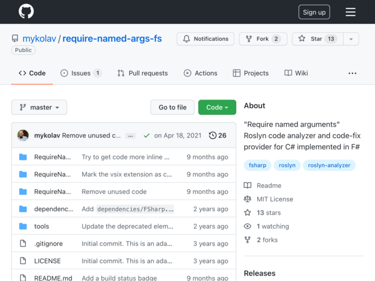Screen dimensions: 375x281
Task: Open the require-named-args-fs repository link
Action: (x=112, y=39)
